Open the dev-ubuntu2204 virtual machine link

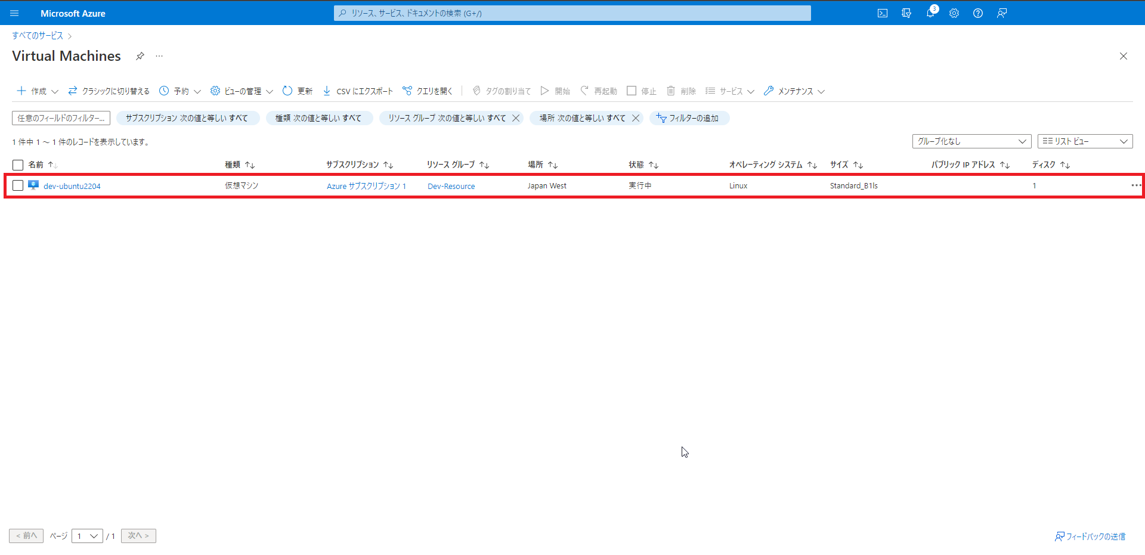(x=72, y=186)
